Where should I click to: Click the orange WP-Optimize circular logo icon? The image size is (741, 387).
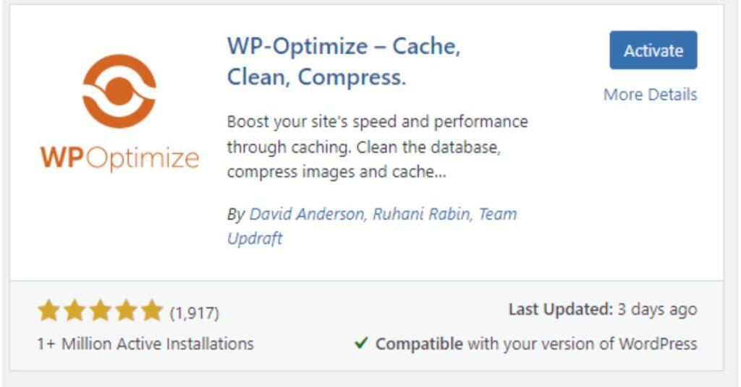(x=119, y=91)
